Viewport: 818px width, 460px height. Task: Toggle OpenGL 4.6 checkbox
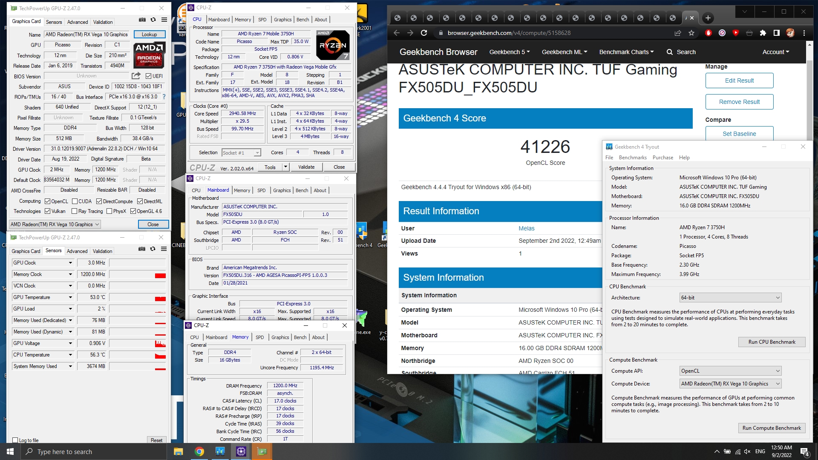(133, 211)
